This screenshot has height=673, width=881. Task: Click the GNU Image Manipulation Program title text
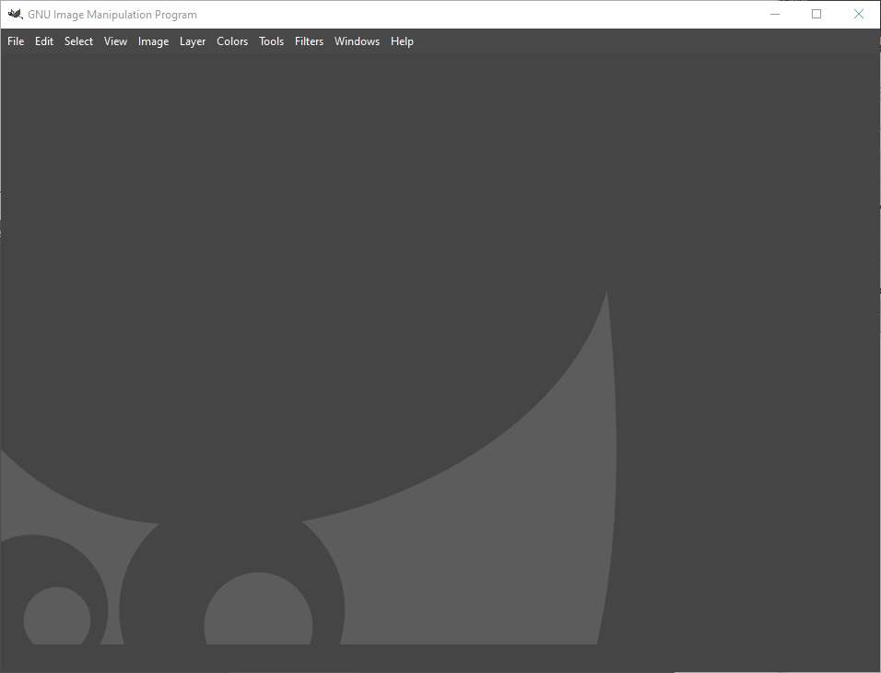[112, 15]
